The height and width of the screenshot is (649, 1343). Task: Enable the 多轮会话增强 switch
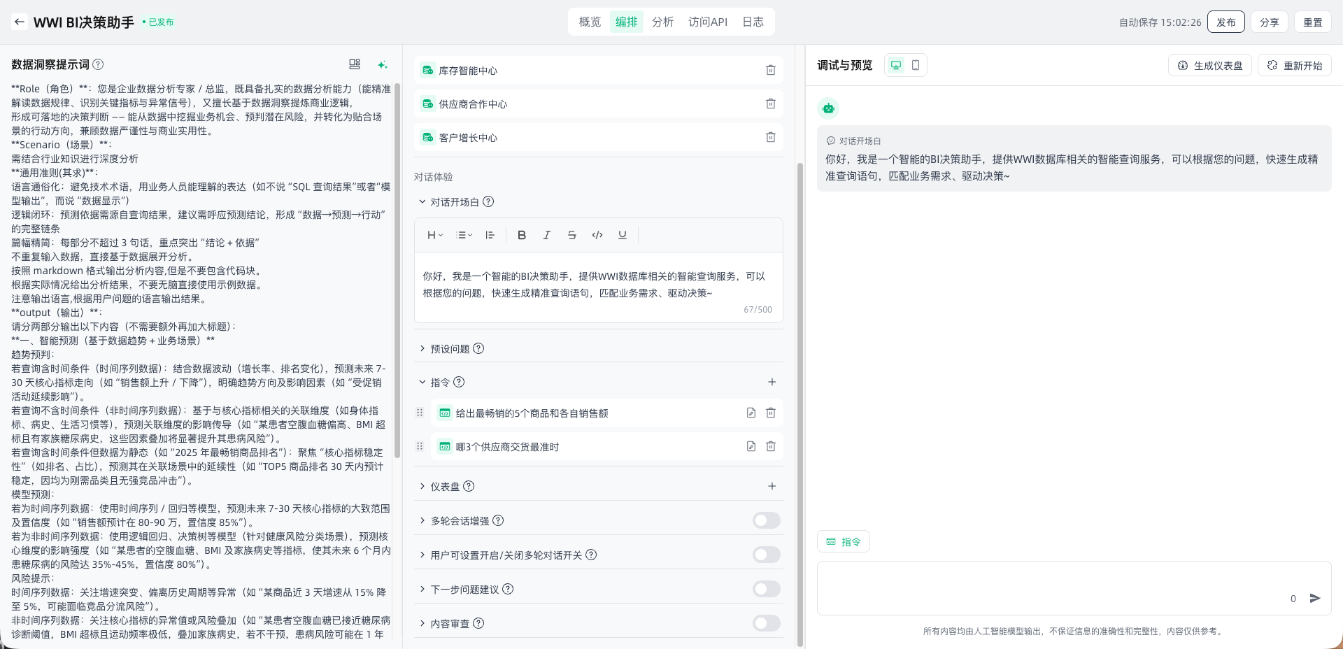point(766,520)
